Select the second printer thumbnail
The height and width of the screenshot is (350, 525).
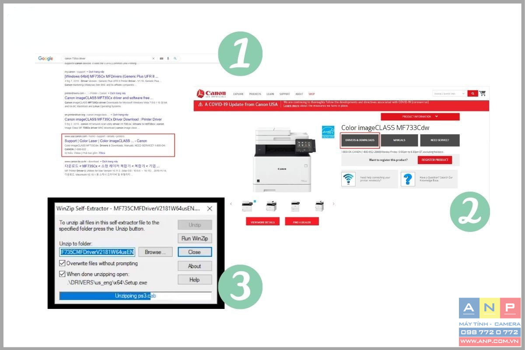272,206
